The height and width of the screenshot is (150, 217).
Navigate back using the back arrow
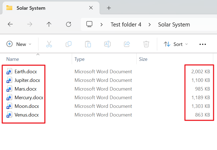[10, 24]
